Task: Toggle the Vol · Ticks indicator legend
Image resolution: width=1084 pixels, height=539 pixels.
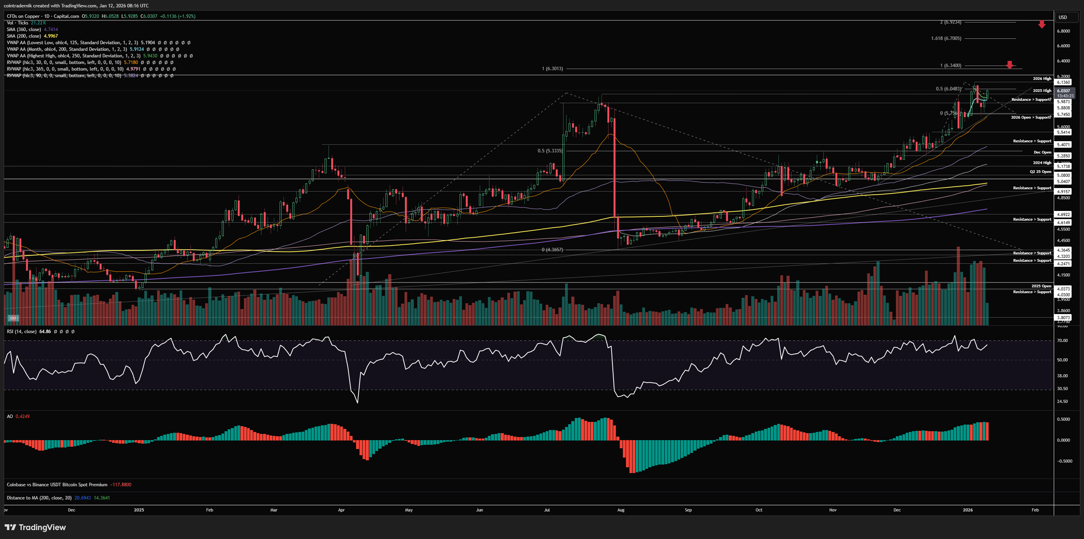Action: pyautogui.click(x=17, y=23)
